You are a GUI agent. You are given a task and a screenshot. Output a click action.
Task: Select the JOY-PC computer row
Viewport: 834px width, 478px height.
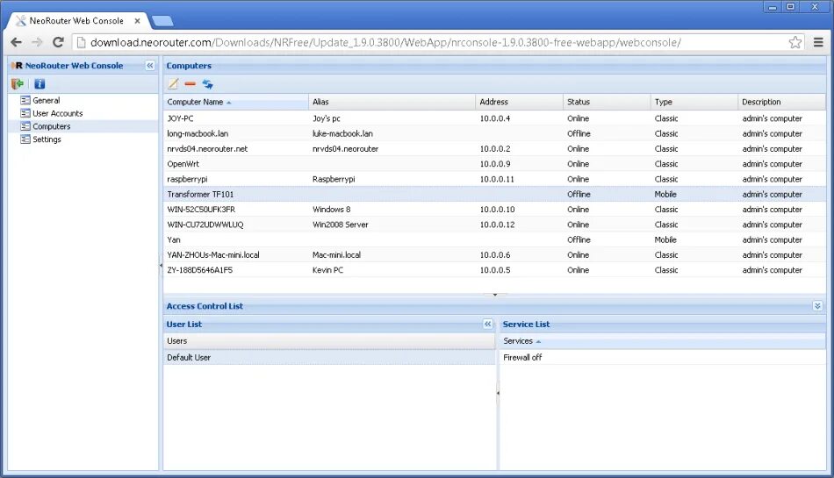[x=494, y=118]
